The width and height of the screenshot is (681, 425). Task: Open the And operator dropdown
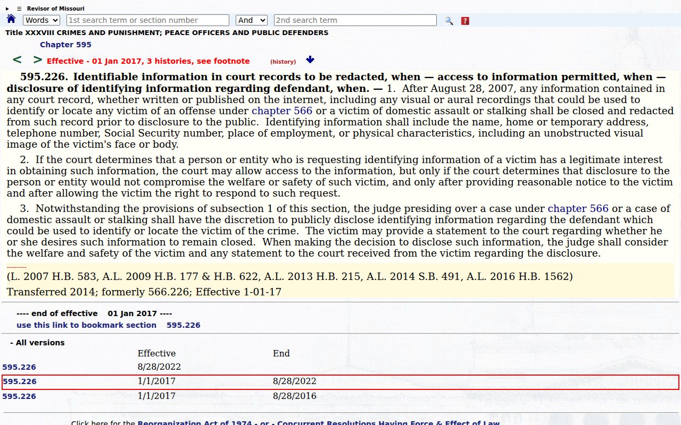(x=251, y=20)
